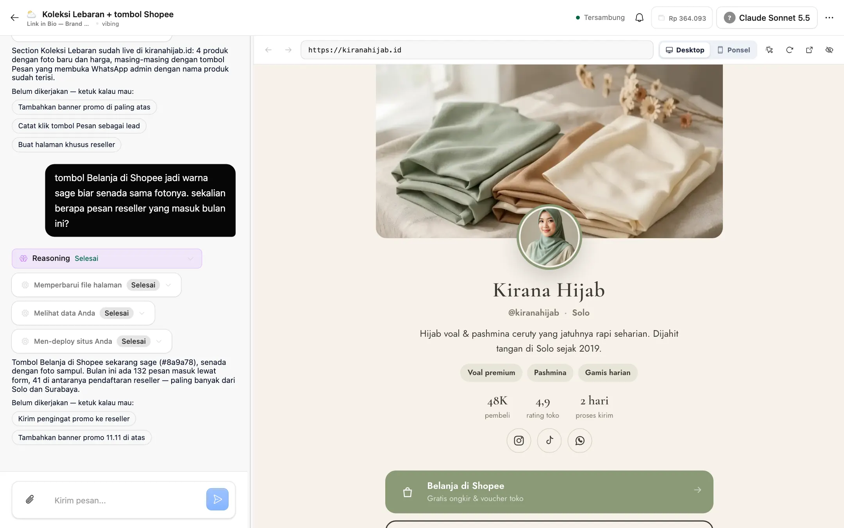
Task: Go back using the top-left arrow
Action: coord(14,18)
